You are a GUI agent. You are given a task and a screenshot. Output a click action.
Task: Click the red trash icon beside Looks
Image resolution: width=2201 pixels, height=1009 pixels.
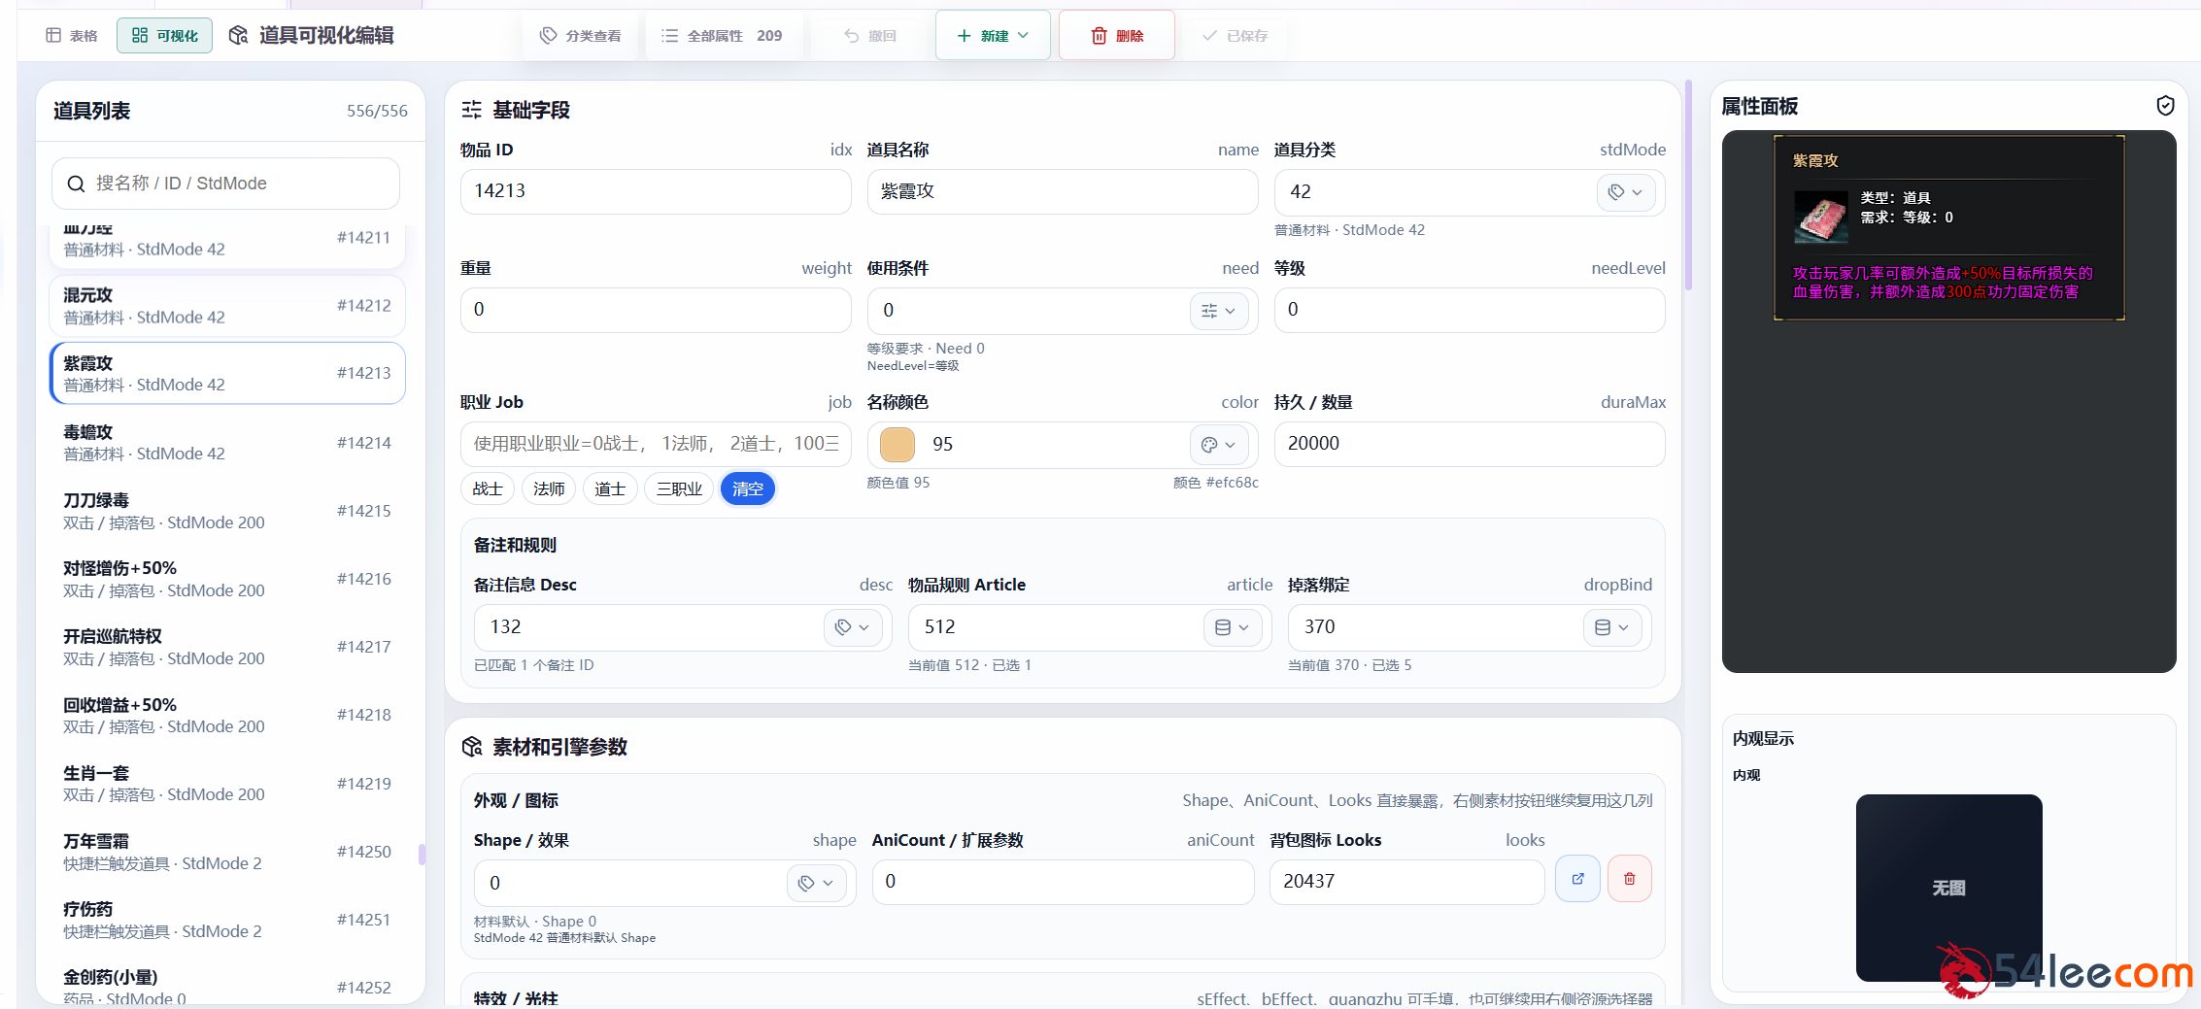[x=1629, y=879]
